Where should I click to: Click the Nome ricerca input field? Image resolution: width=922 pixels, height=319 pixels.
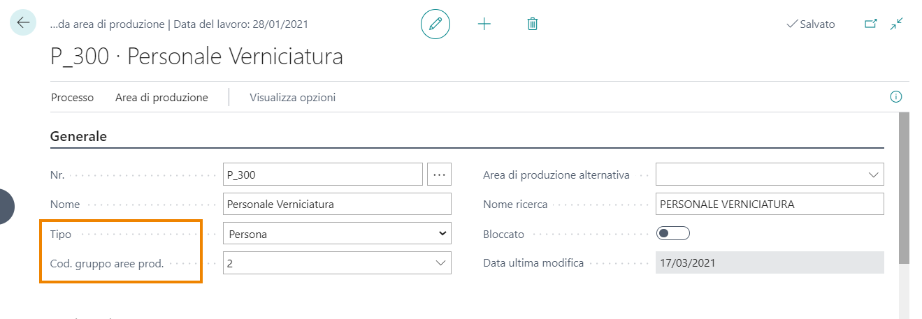click(769, 205)
